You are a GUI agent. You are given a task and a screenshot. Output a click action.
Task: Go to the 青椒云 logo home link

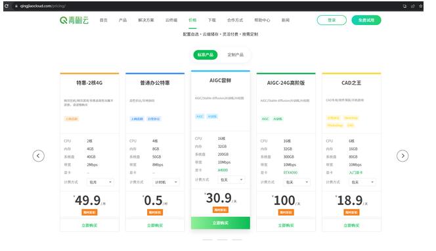pyautogui.click(x=74, y=20)
